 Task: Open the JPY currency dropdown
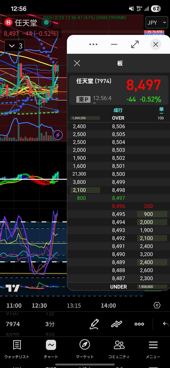point(157,22)
